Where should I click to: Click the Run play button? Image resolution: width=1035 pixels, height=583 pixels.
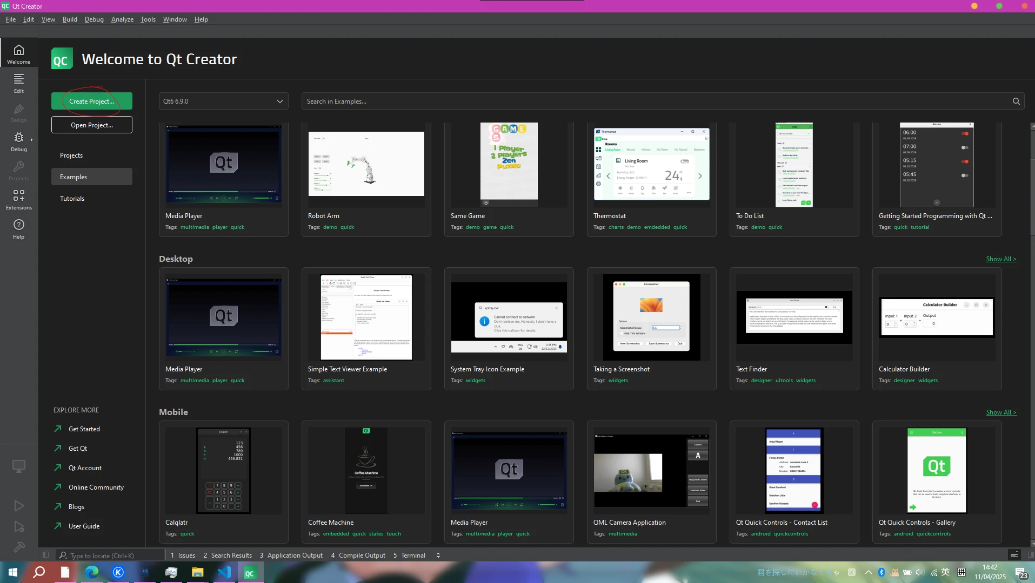click(19, 506)
